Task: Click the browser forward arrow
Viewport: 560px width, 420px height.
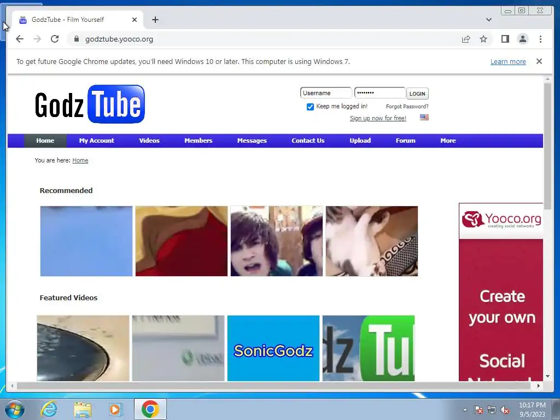Action: point(37,39)
